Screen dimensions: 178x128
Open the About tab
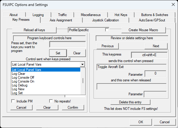(14, 15)
